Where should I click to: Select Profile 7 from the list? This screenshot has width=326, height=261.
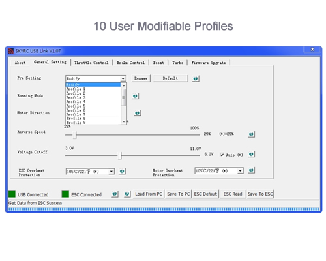click(93, 114)
